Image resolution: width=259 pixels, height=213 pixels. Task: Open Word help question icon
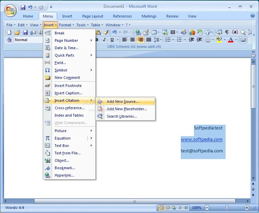click(x=253, y=16)
